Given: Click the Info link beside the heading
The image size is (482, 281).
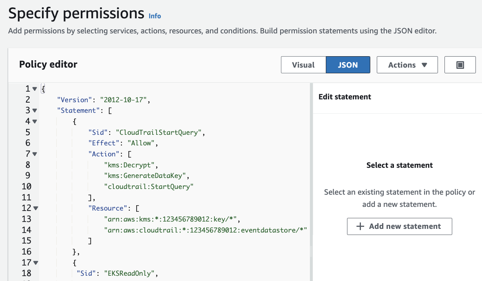Looking at the screenshot, I should point(155,16).
